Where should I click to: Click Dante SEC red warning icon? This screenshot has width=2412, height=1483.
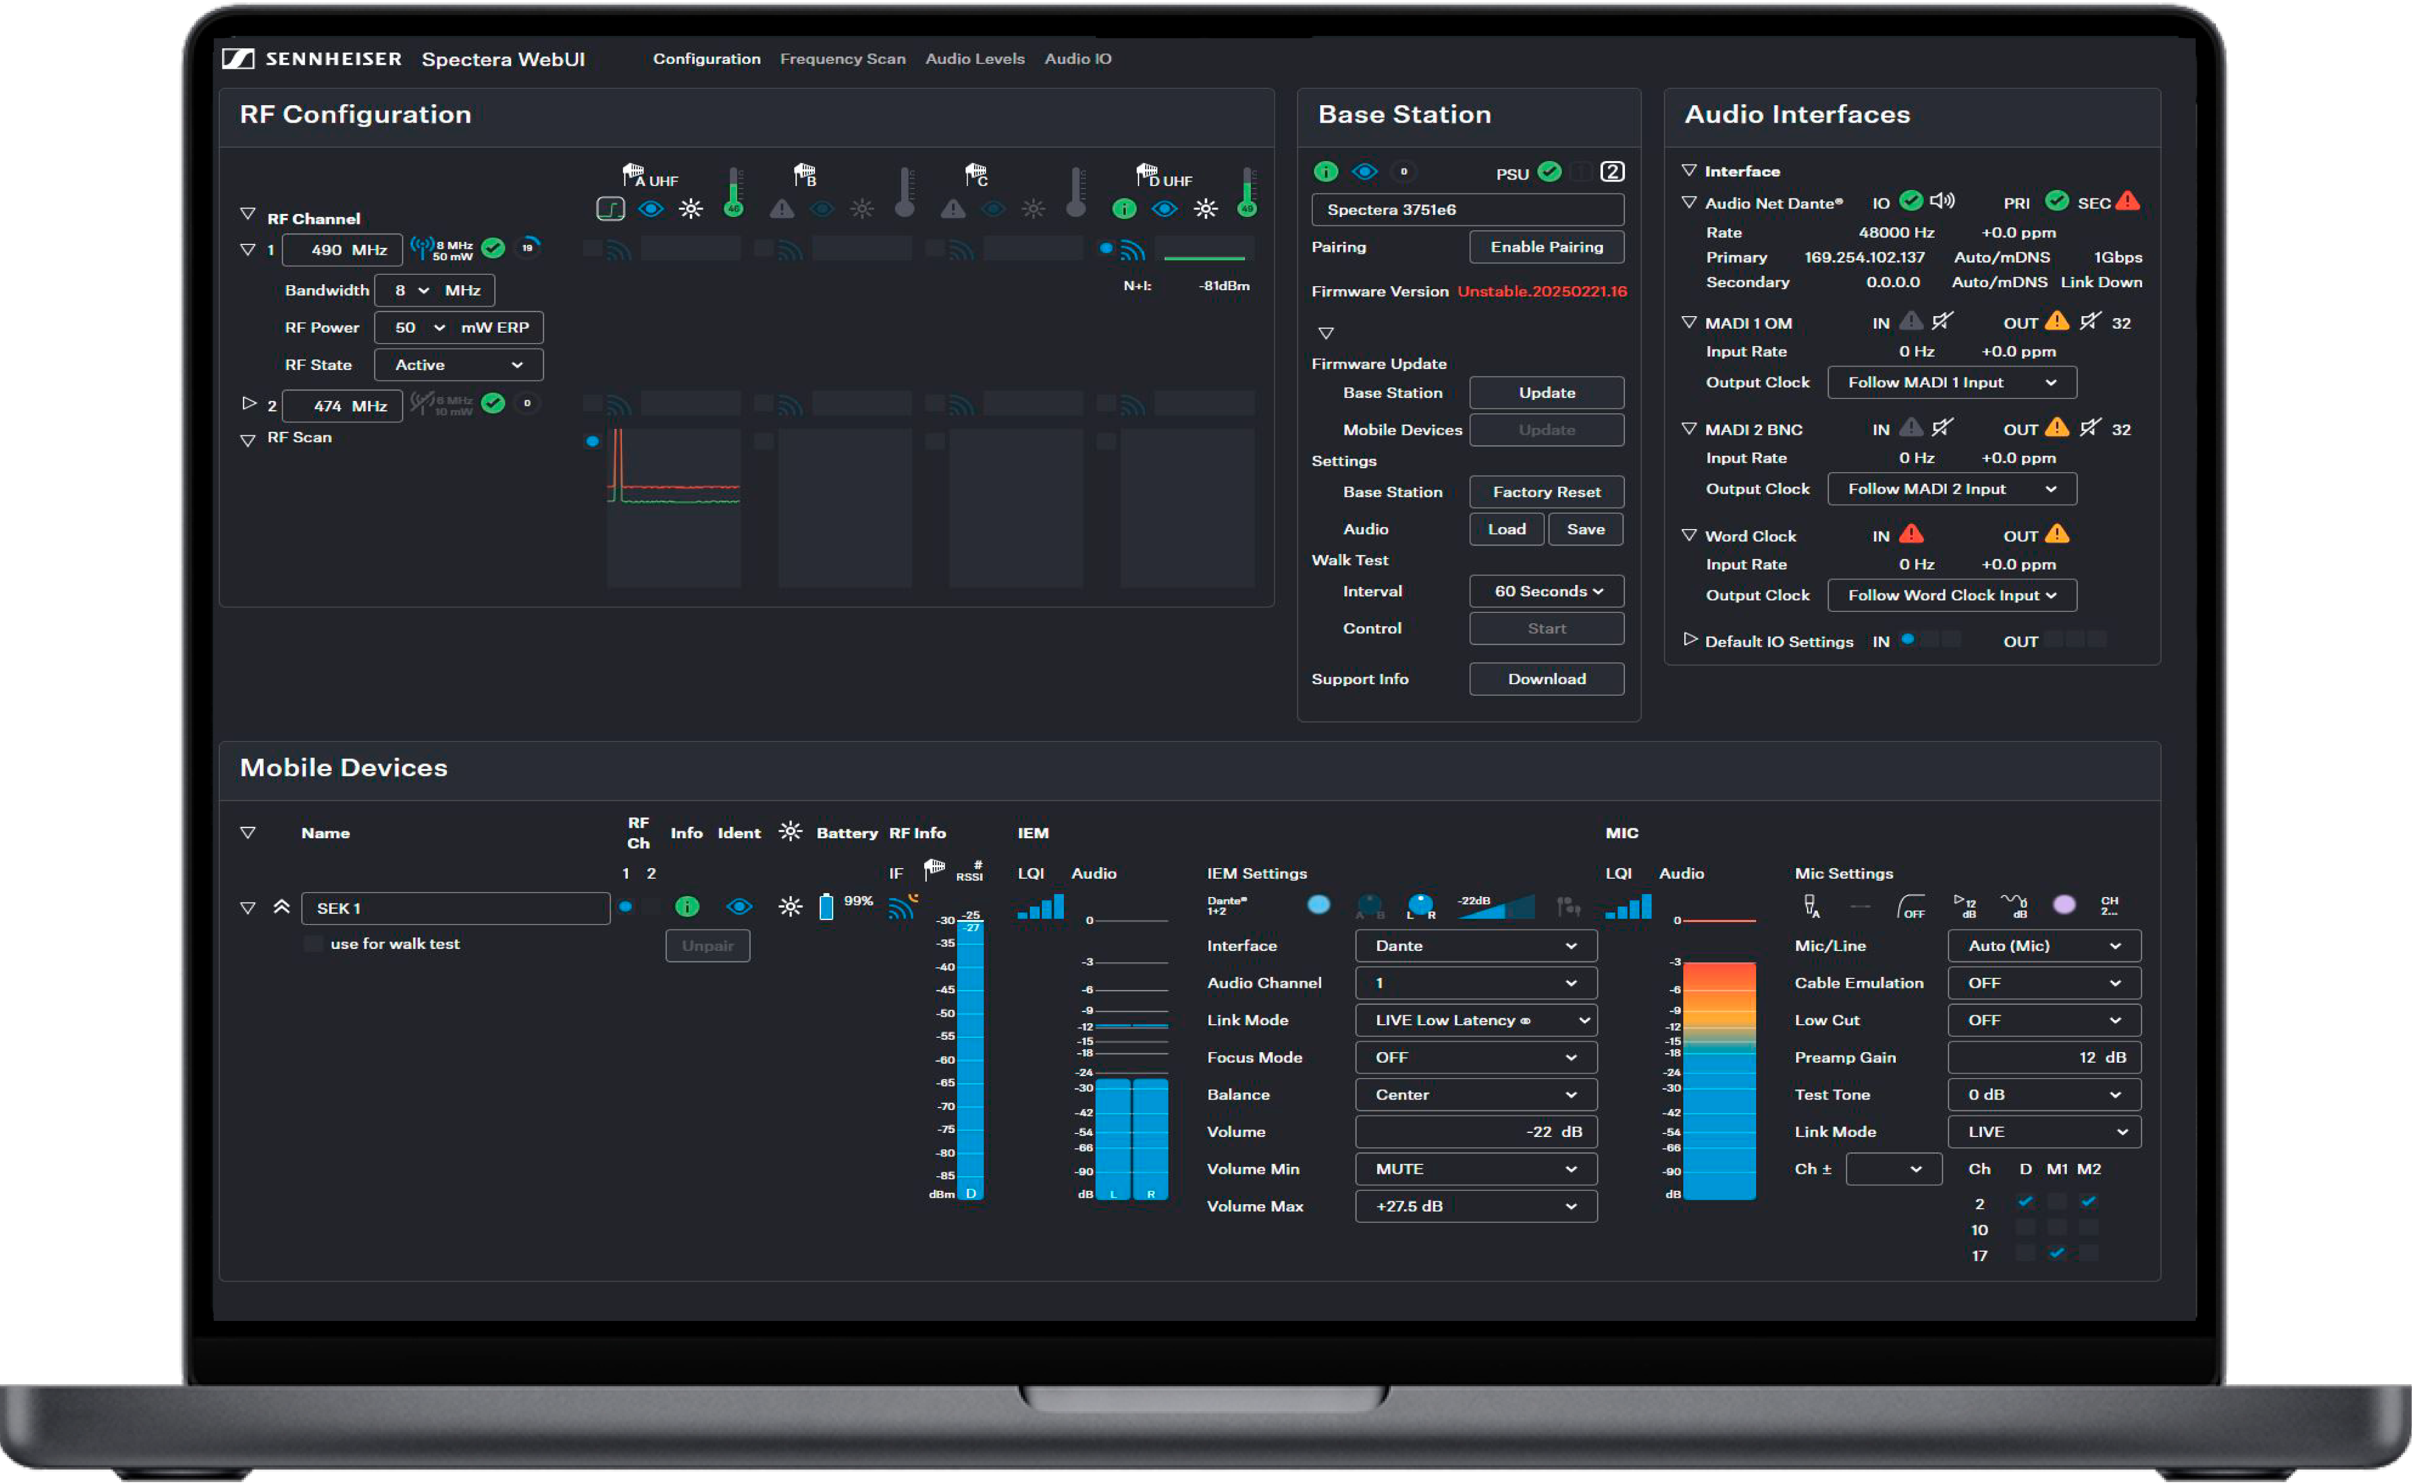(x=2127, y=201)
